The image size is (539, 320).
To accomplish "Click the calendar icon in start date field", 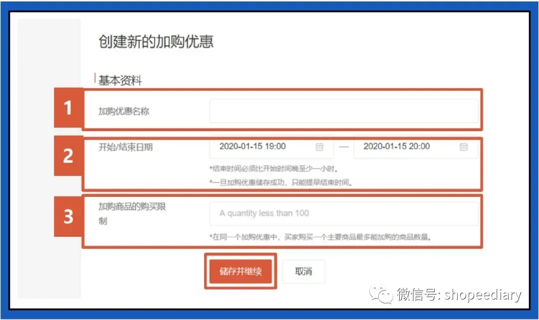I will [x=319, y=147].
